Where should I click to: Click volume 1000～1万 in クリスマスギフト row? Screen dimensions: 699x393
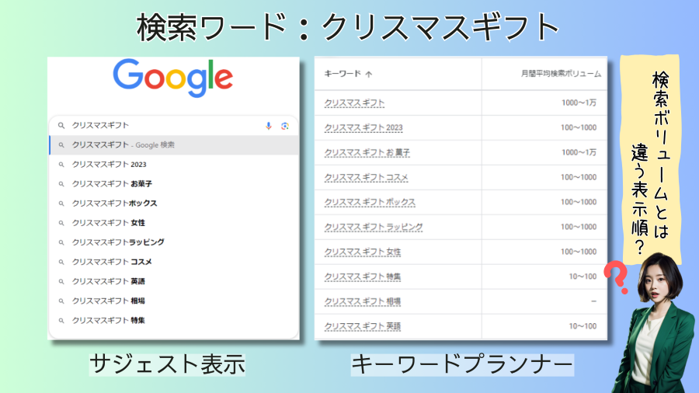click(x=579, y=103)
